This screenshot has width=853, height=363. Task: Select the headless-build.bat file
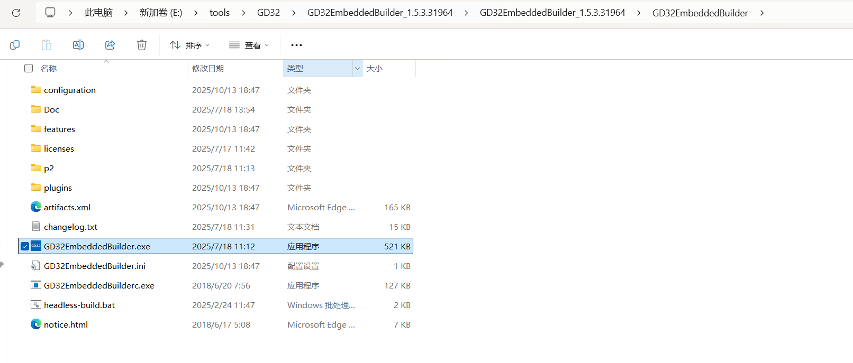point(79,305)
